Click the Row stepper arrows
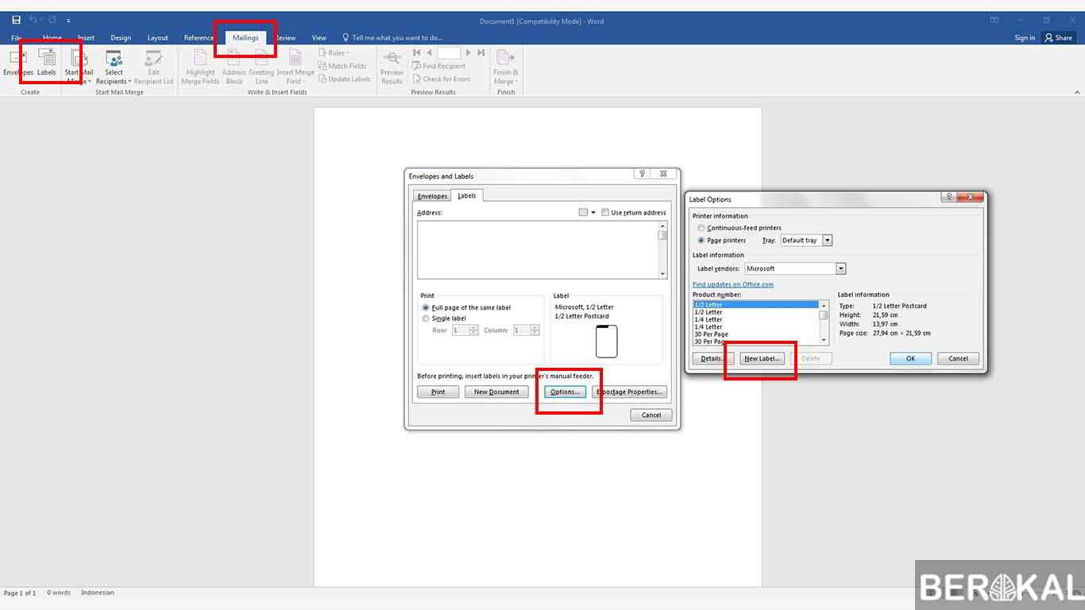The image size is (1085, 610). point(474,330)
